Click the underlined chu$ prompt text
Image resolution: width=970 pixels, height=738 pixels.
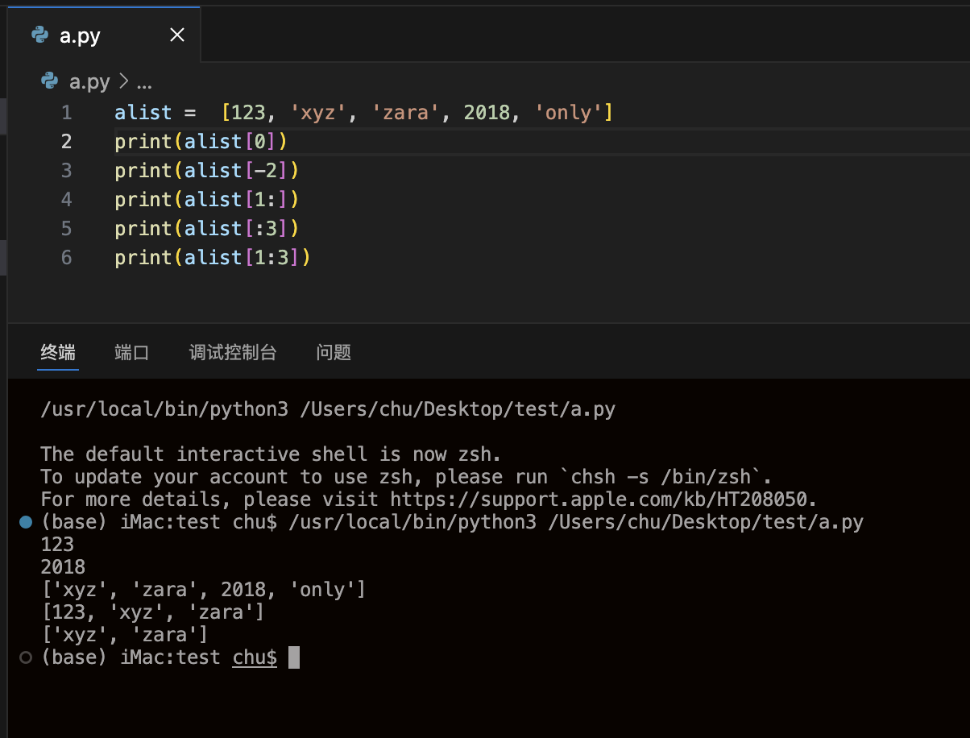point(255,657)
